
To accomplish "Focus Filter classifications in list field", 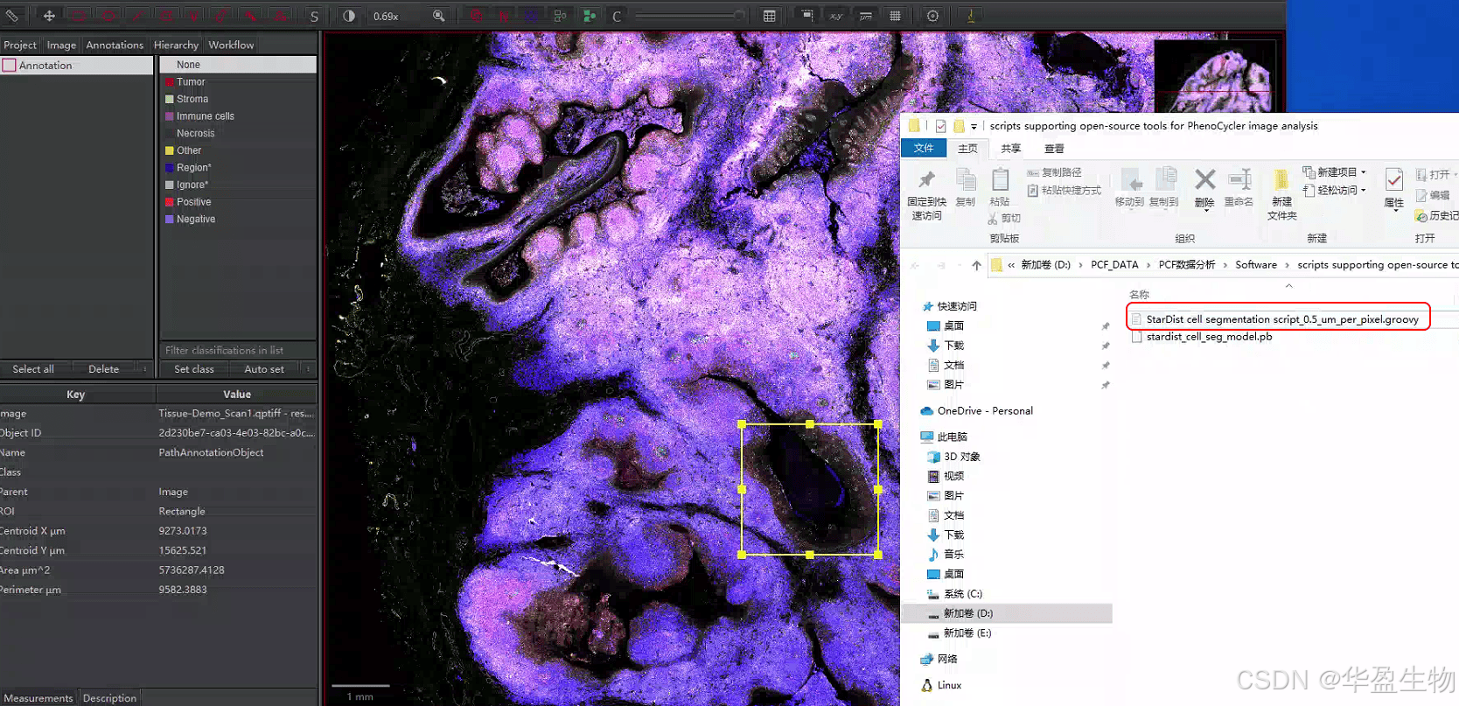I will (238, 350).
